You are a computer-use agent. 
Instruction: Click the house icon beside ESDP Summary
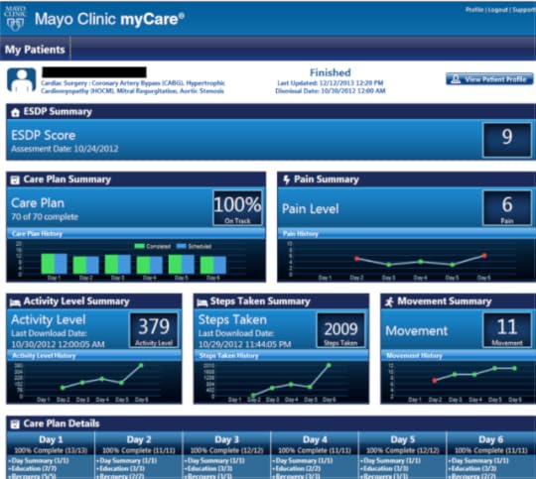[15, 112]
